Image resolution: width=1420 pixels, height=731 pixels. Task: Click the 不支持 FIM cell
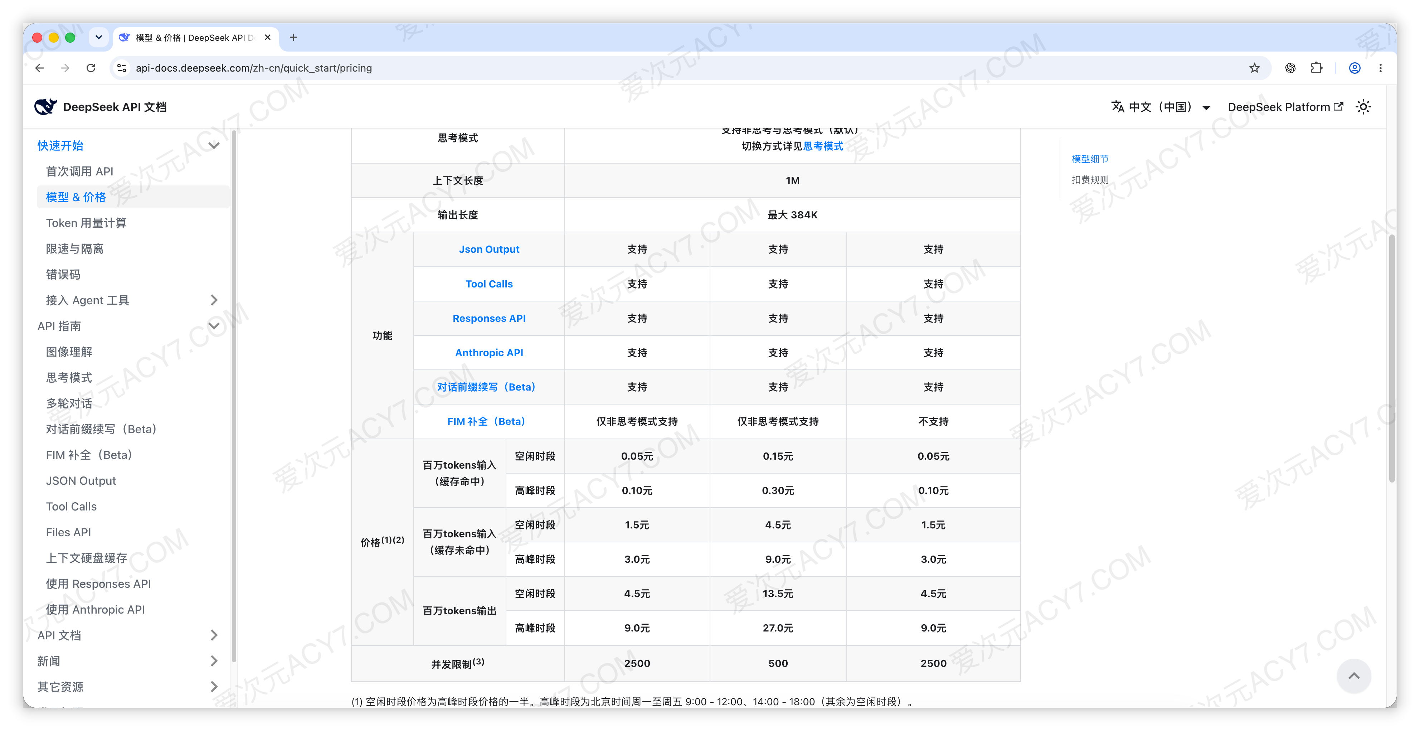(933, 421)
